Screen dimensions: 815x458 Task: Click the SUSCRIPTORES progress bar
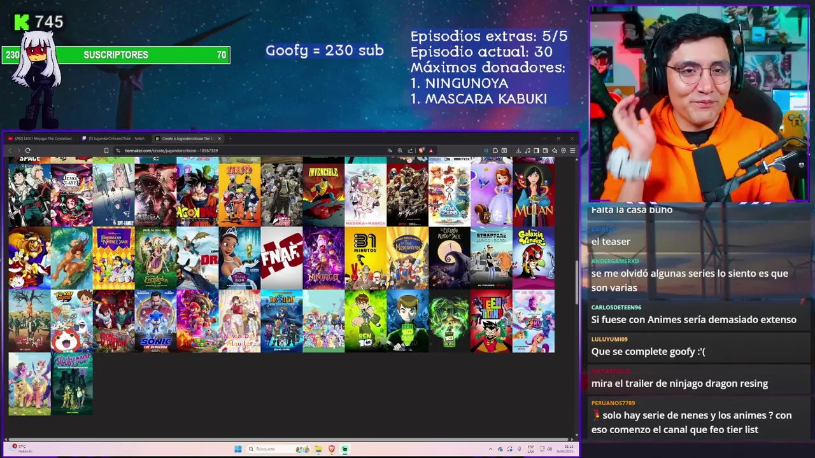116,55
